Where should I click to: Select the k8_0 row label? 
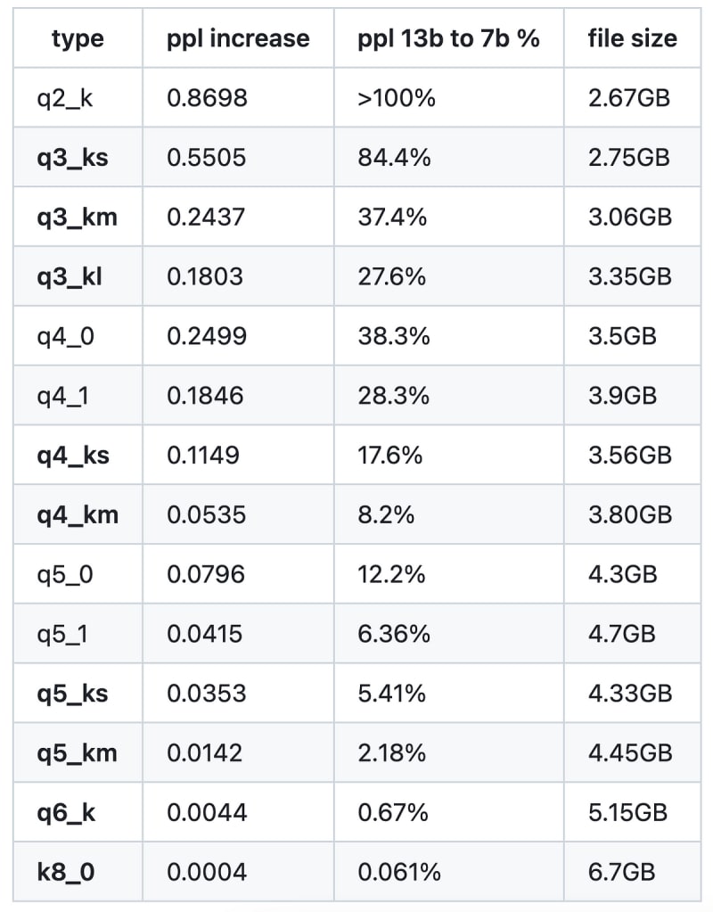pos(66,872)
